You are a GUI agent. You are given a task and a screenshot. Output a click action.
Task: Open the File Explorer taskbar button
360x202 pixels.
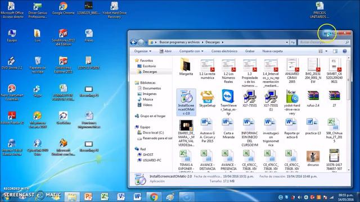(72, 197)
